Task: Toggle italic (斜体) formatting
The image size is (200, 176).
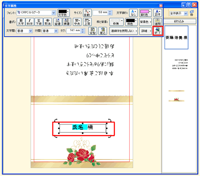Action: pos(30,22)
